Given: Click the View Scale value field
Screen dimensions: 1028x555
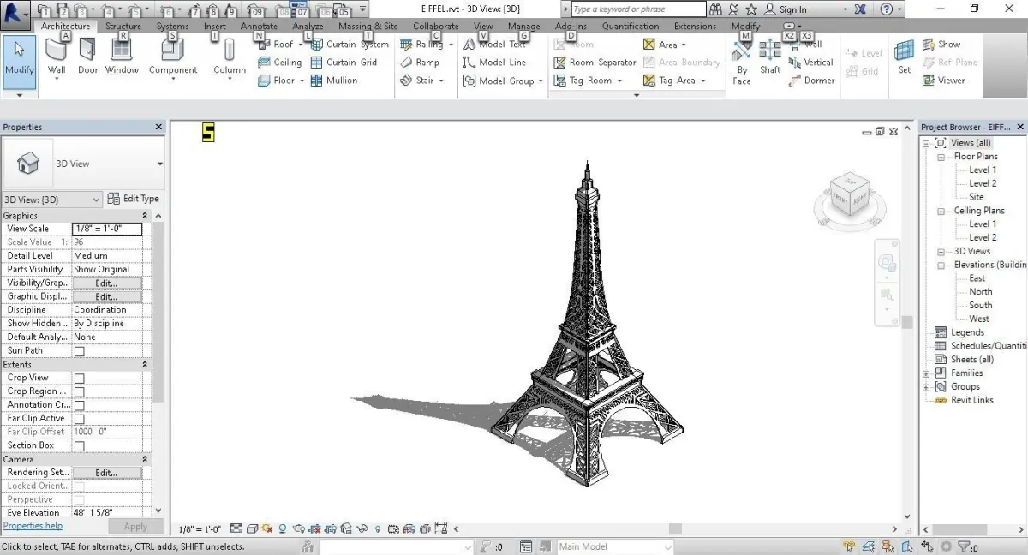Looking at the screenshot, I should pos(107,230).
